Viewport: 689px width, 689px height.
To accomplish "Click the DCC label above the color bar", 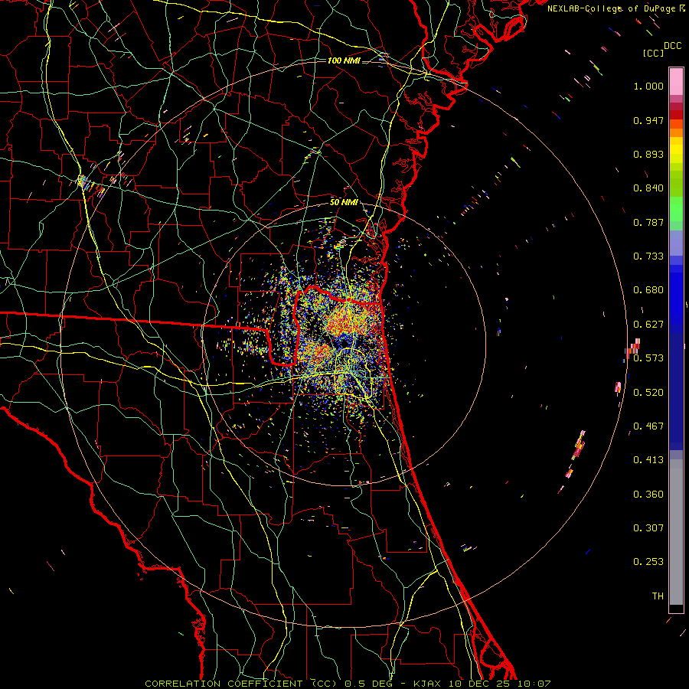I will (672, 46).
